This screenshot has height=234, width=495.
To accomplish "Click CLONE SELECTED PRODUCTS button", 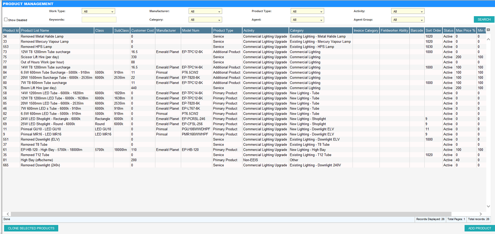I will coord(31,228).
